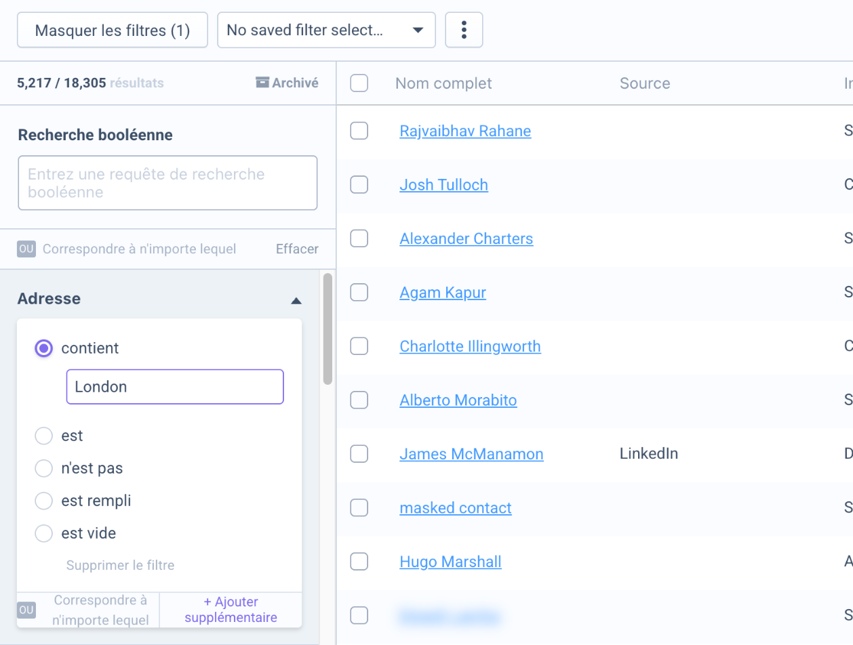The image size is (853, 645).
Task: Click the Recherche booléenne heading
Action: pos(95,135)
